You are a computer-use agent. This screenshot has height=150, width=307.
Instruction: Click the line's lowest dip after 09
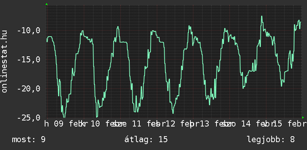point(64,117)
